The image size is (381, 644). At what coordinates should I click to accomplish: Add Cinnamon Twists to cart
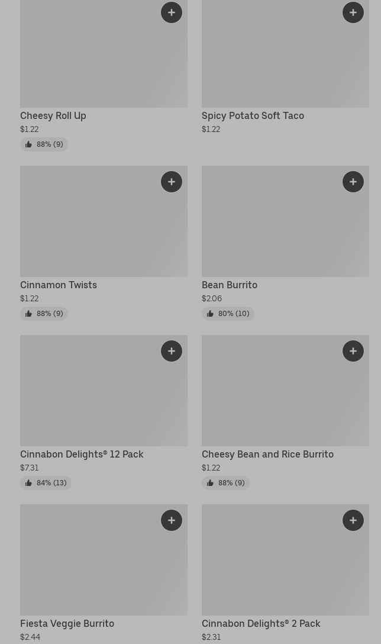pyautogui.click(x=172, y=182)
